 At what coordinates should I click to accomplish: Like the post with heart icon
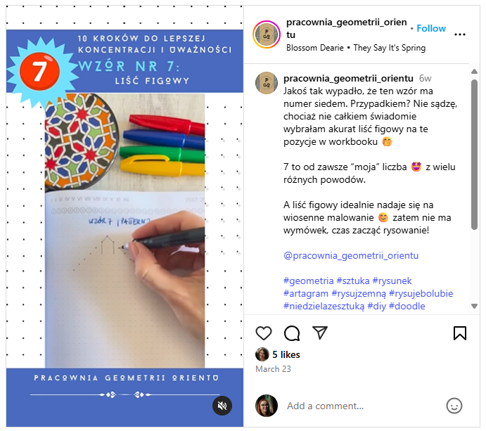pyautogui.click(x=264, y=333)
